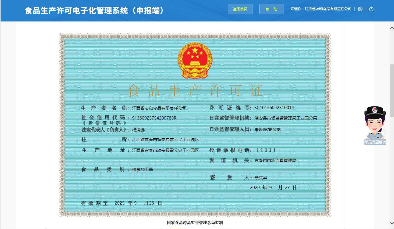Click the national emblem on certificate

click(195, 61)
